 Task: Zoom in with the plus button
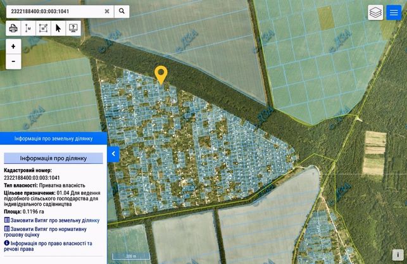[x=13, y=46]
